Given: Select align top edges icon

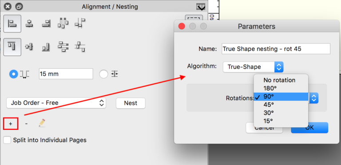Looking at the screenshot, I should (12, 47).
